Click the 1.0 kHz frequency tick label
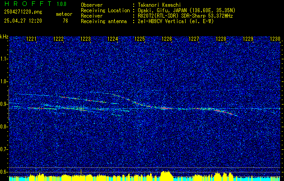Viewport: 284px width, 181px height. 4,81
